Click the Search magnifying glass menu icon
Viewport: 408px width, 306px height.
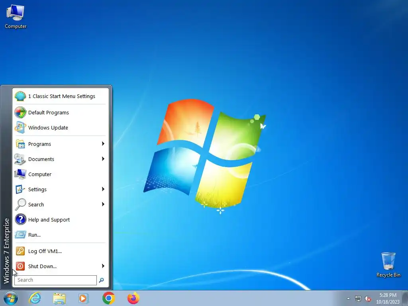pos(20,204)
